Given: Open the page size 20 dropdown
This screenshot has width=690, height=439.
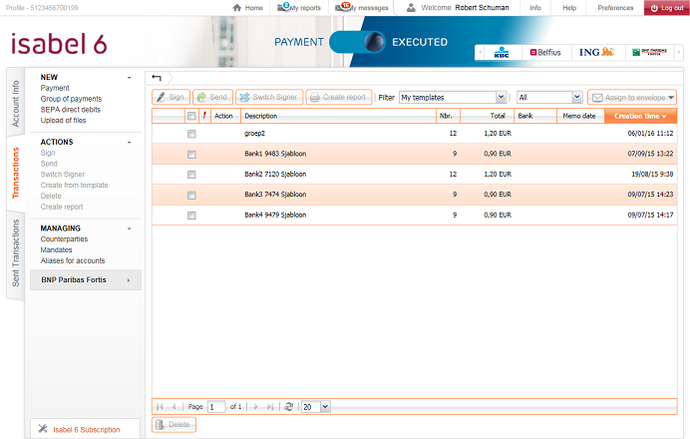Looking at the screenshot, I should [x=325, y=406].
